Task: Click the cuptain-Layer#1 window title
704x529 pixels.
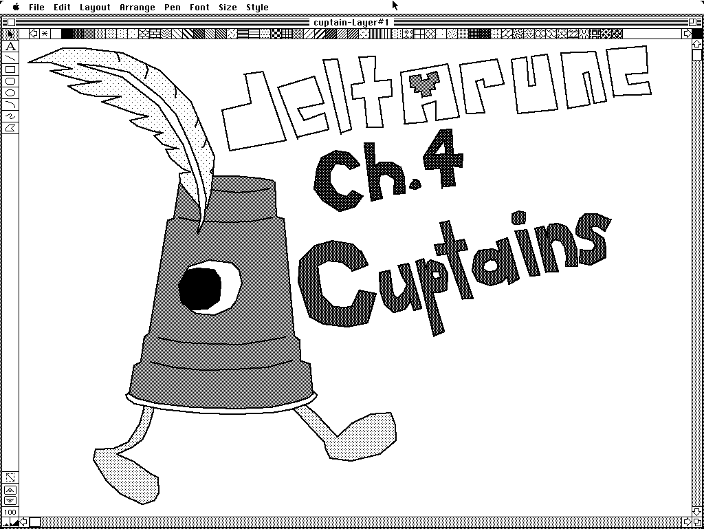Action: coord(351,23)
